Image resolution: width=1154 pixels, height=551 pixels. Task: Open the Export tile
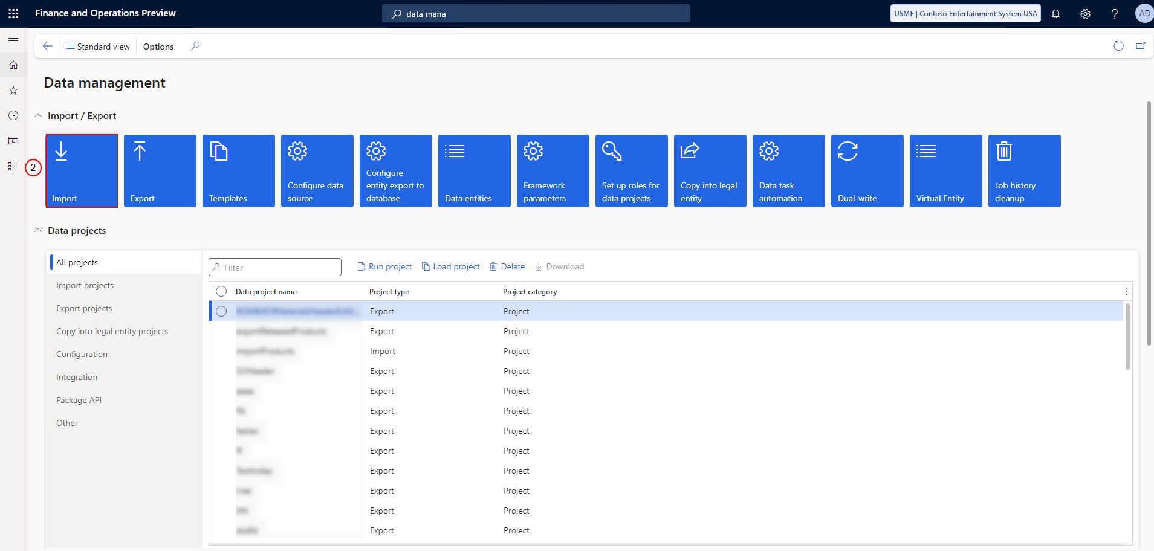[160, 171]
